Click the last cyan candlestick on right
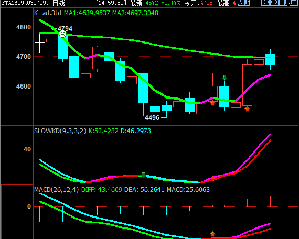This screenshot has width=299, height=239. [x=270, y=59]
